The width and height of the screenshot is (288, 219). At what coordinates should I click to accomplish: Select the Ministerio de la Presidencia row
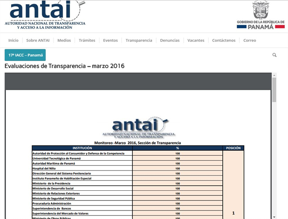127,183
